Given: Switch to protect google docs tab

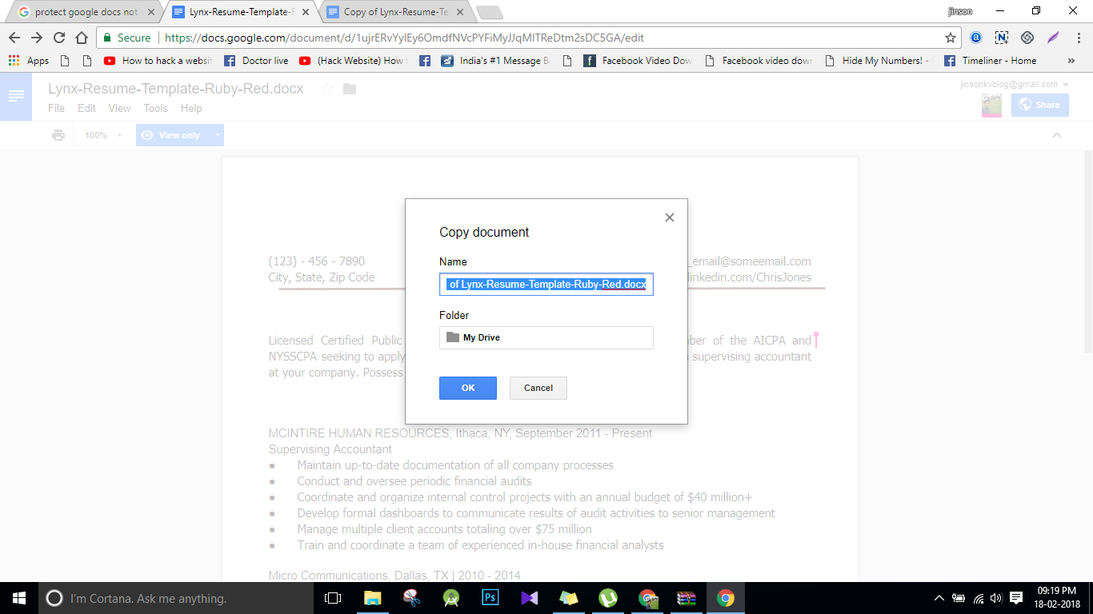Looking at the screenshot, I should 86,12.
